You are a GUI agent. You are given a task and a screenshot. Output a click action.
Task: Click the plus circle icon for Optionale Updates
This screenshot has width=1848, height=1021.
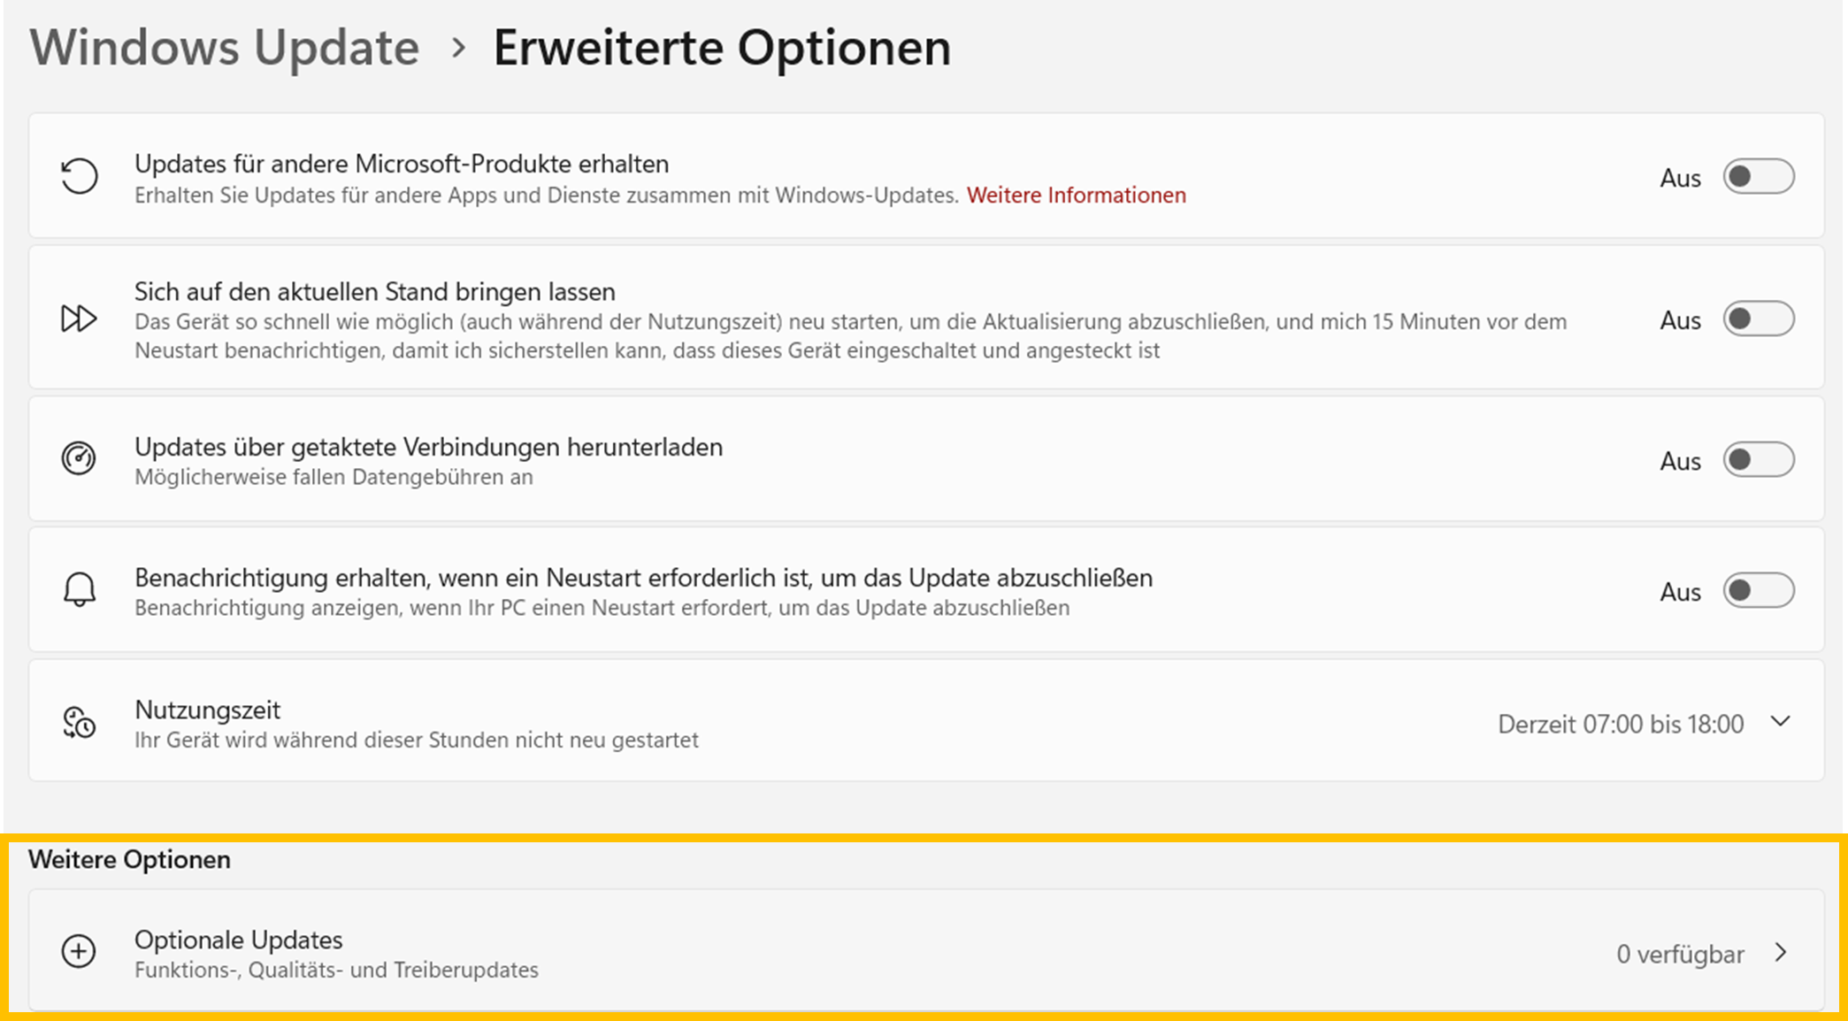click(79, 951)
